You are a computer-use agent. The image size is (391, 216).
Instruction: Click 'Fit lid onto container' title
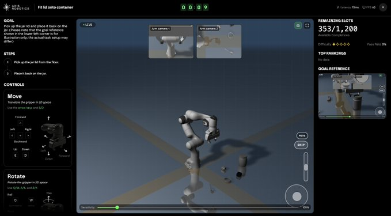pos(55,7)
